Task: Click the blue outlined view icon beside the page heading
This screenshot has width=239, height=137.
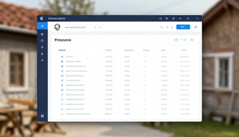Action: (x=176, y=40)
